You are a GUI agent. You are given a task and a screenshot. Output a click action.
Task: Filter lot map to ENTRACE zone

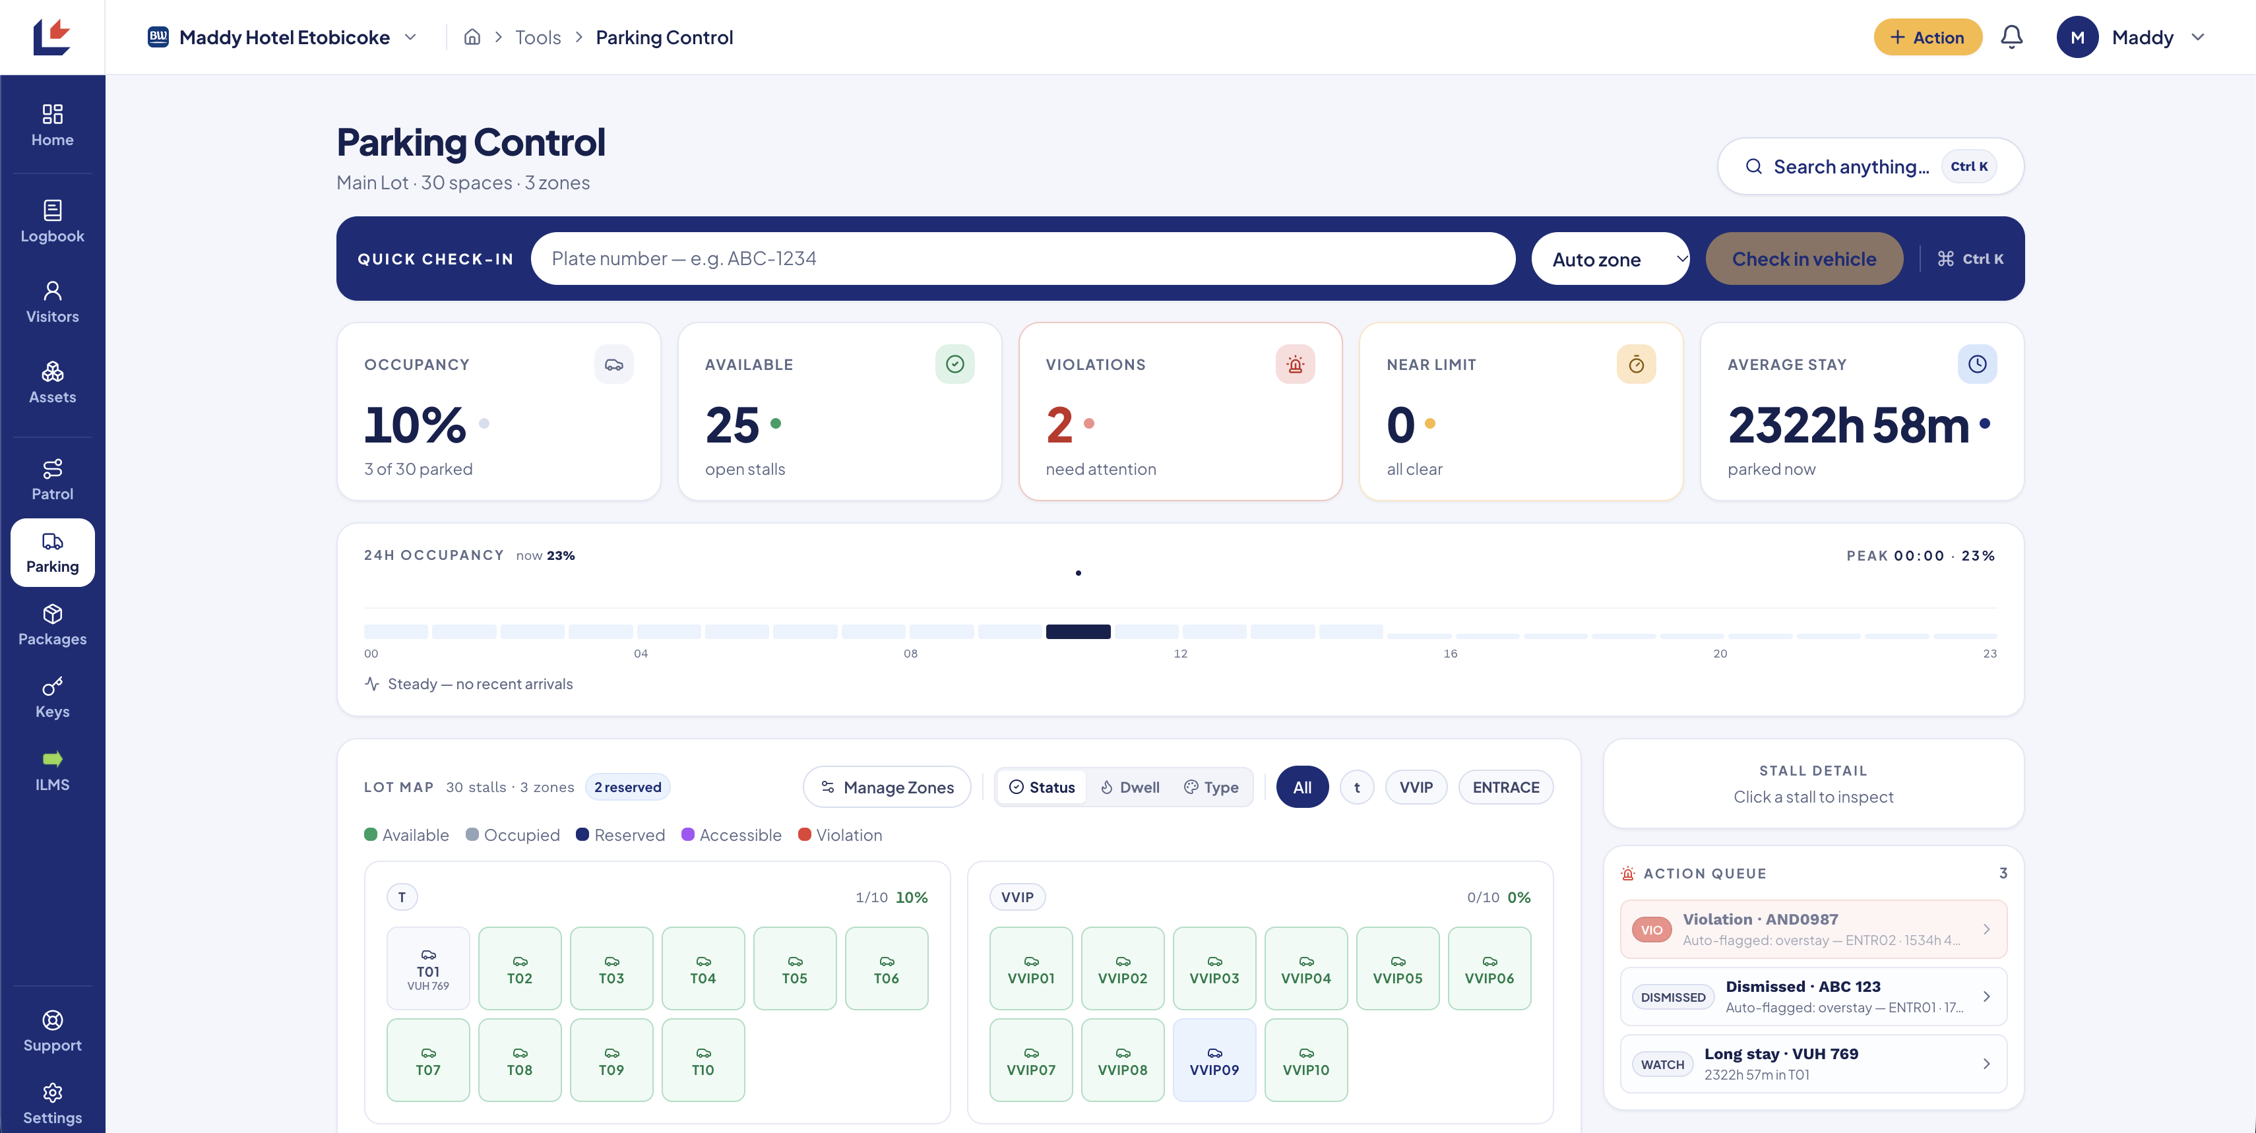1505,787
